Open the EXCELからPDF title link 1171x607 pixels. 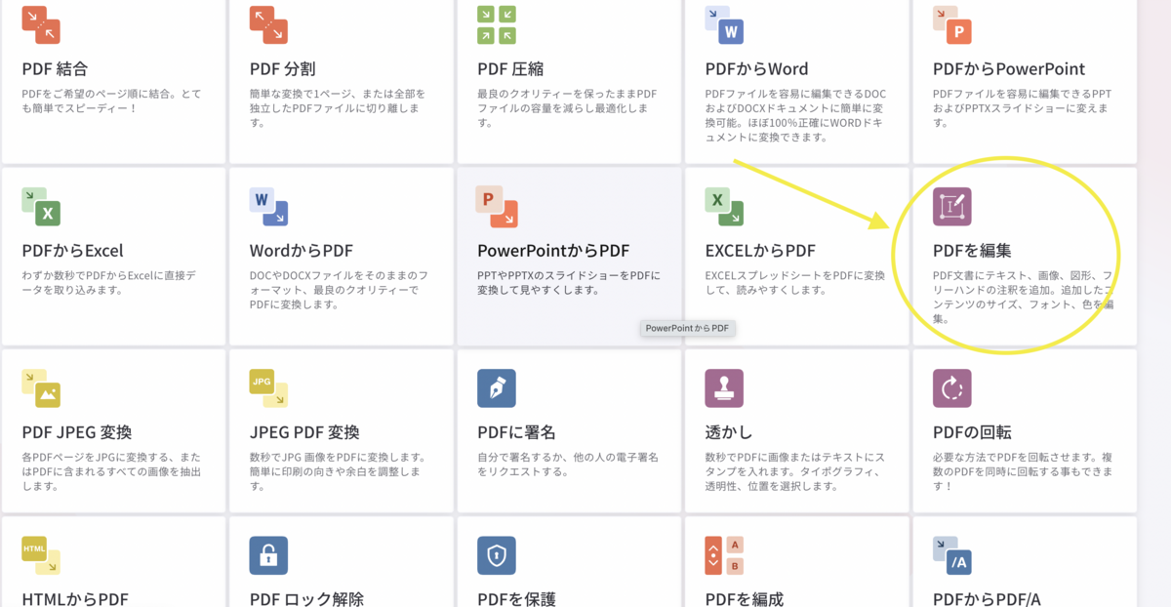(x=760, y=251)
